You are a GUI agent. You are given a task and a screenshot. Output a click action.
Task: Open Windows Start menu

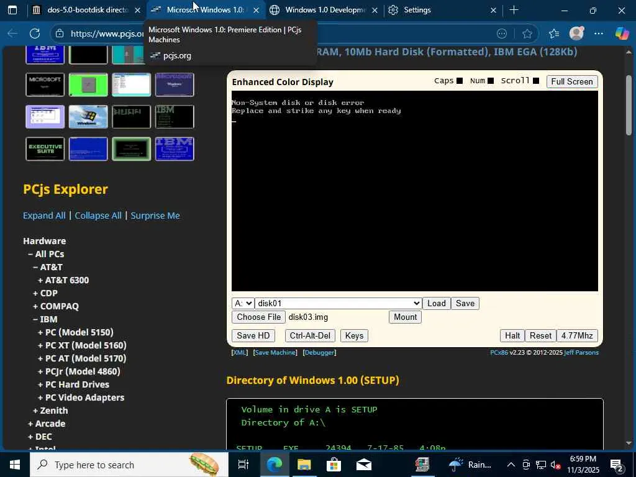15,465
